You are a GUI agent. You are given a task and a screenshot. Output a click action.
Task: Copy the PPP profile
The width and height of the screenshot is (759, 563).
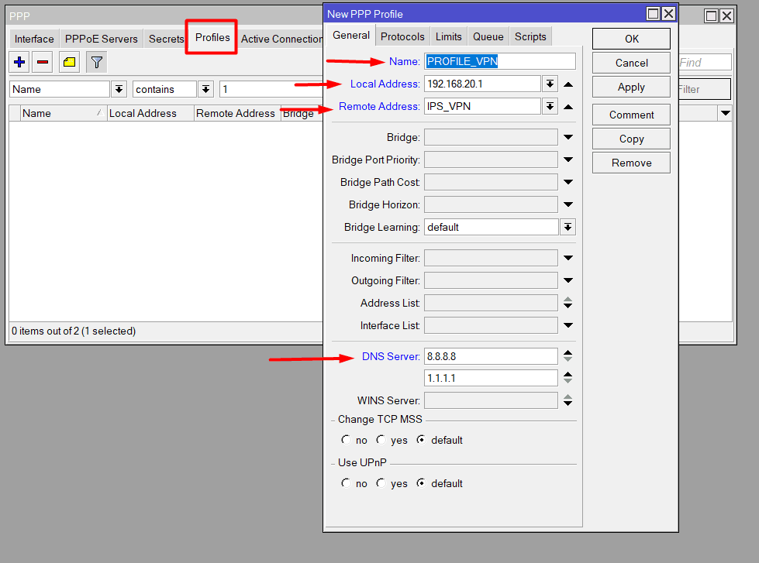[630, 138]
